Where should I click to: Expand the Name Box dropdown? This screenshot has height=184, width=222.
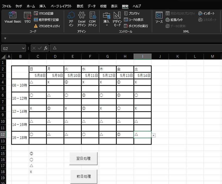(x=23, y=48)
